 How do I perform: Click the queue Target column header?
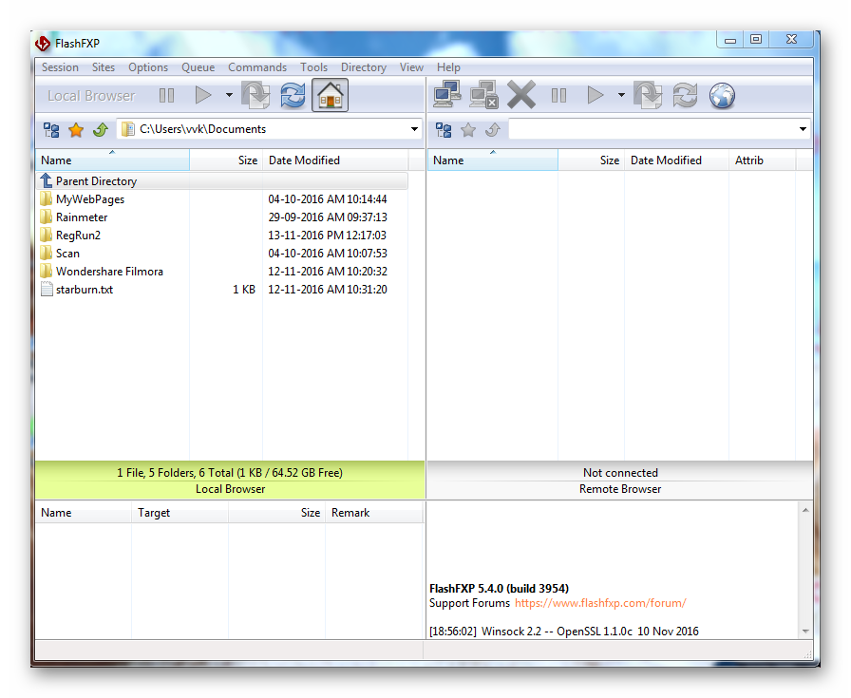180,513
